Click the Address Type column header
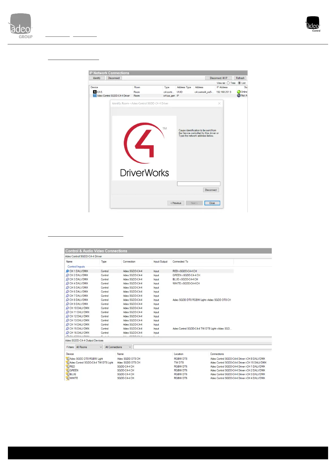 pyautogui.click(x=184, y=87)
